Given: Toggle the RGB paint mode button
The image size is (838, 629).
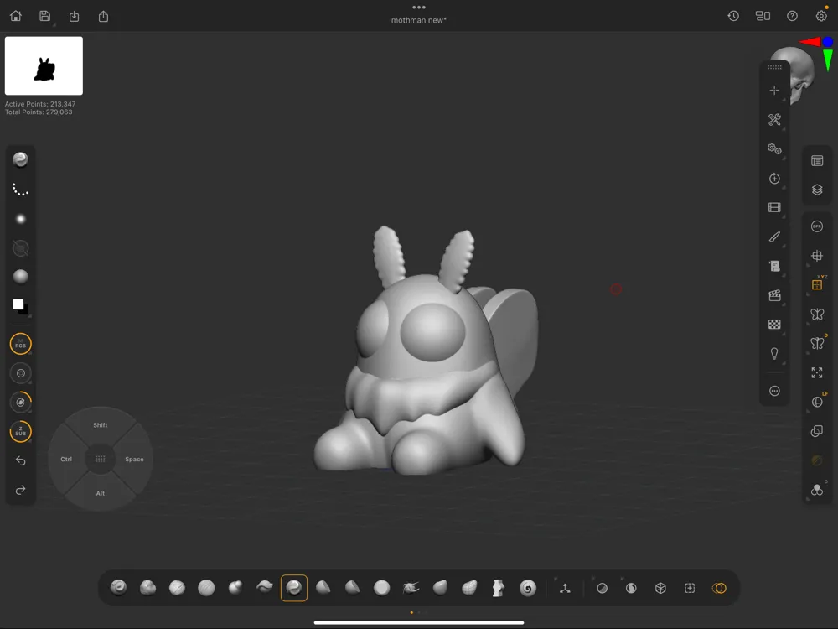Looking at the screenshot, I should tap(21, 344).
